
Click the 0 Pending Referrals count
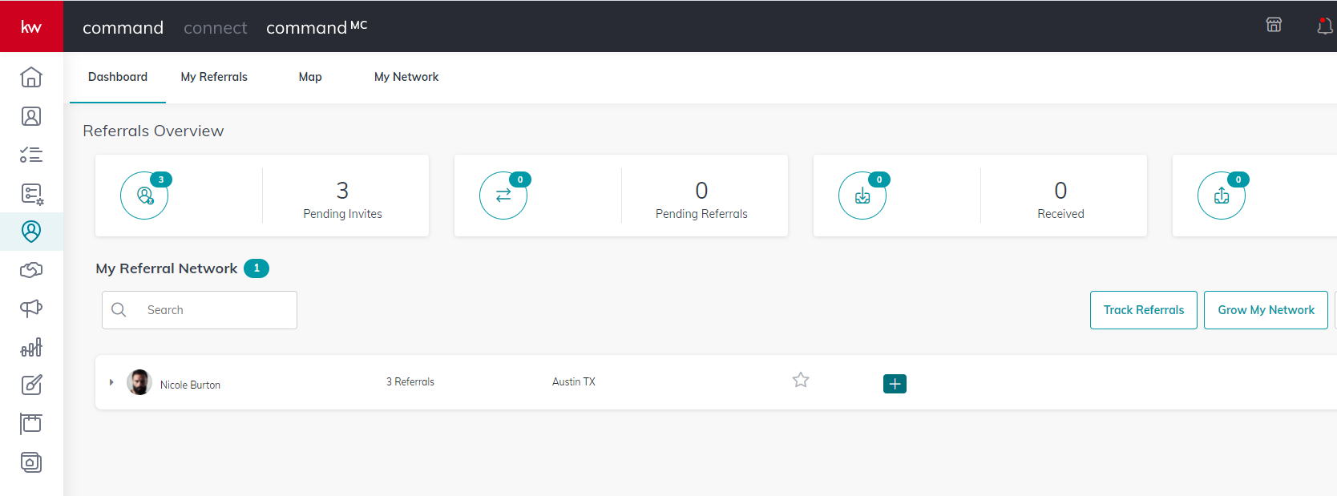[701, 190]
